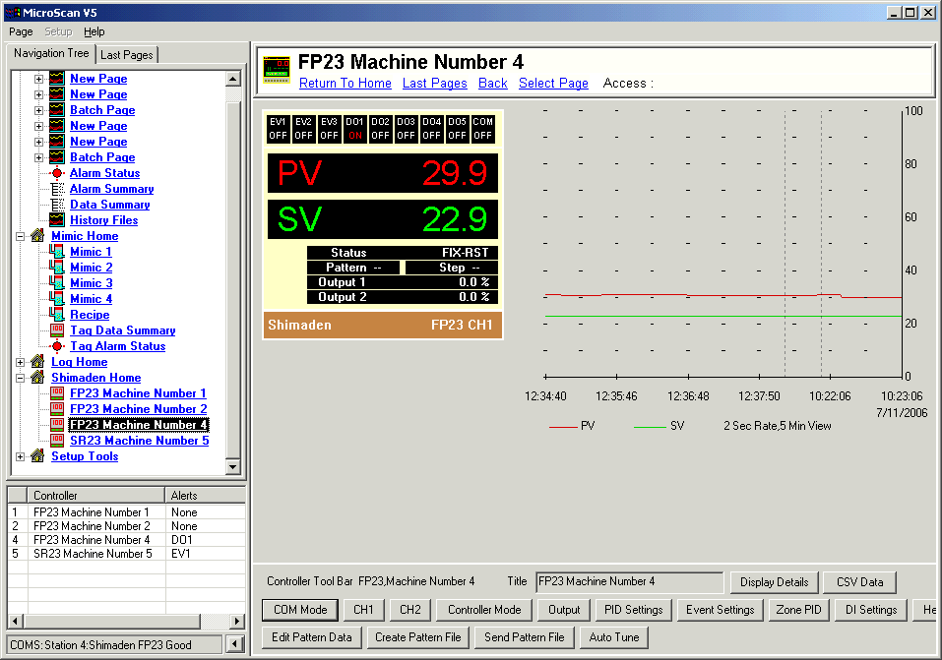This screenshot has width=942, height=660.
Task: Click the Back link
Action: click(x=493, y=84)
